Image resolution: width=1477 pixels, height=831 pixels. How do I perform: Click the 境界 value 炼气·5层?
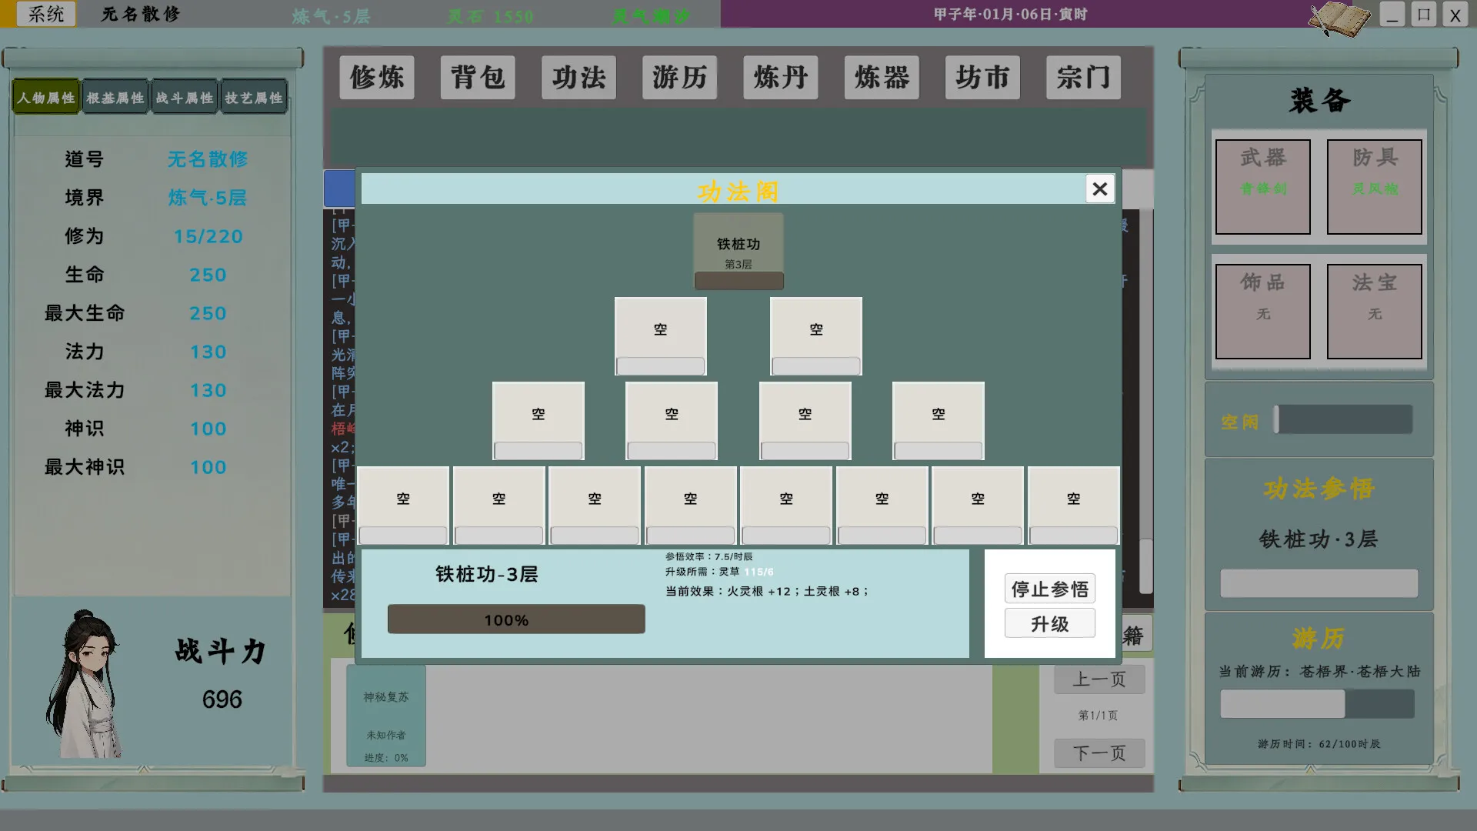pyautogui.click(x=208, y=198)
